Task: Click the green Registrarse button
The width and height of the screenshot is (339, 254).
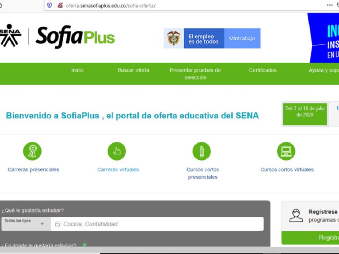Action: 310,238
